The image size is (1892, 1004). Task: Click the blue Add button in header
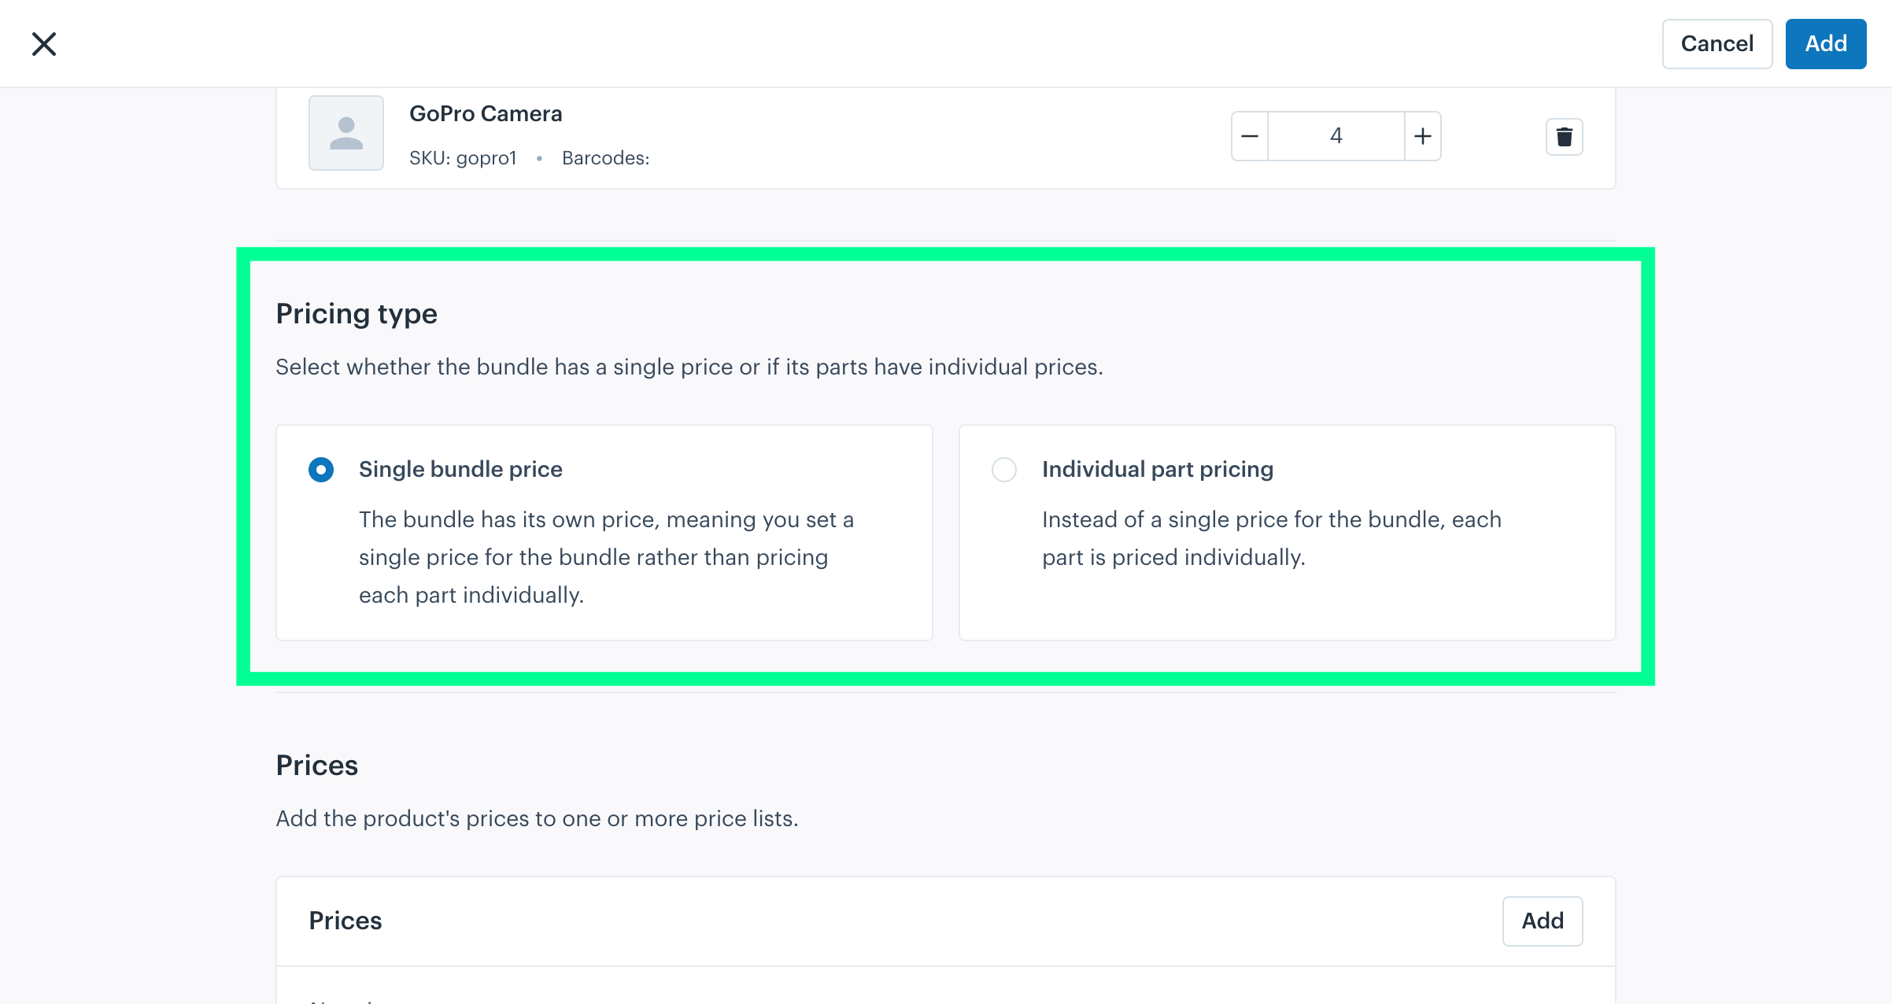point(1825,44)
